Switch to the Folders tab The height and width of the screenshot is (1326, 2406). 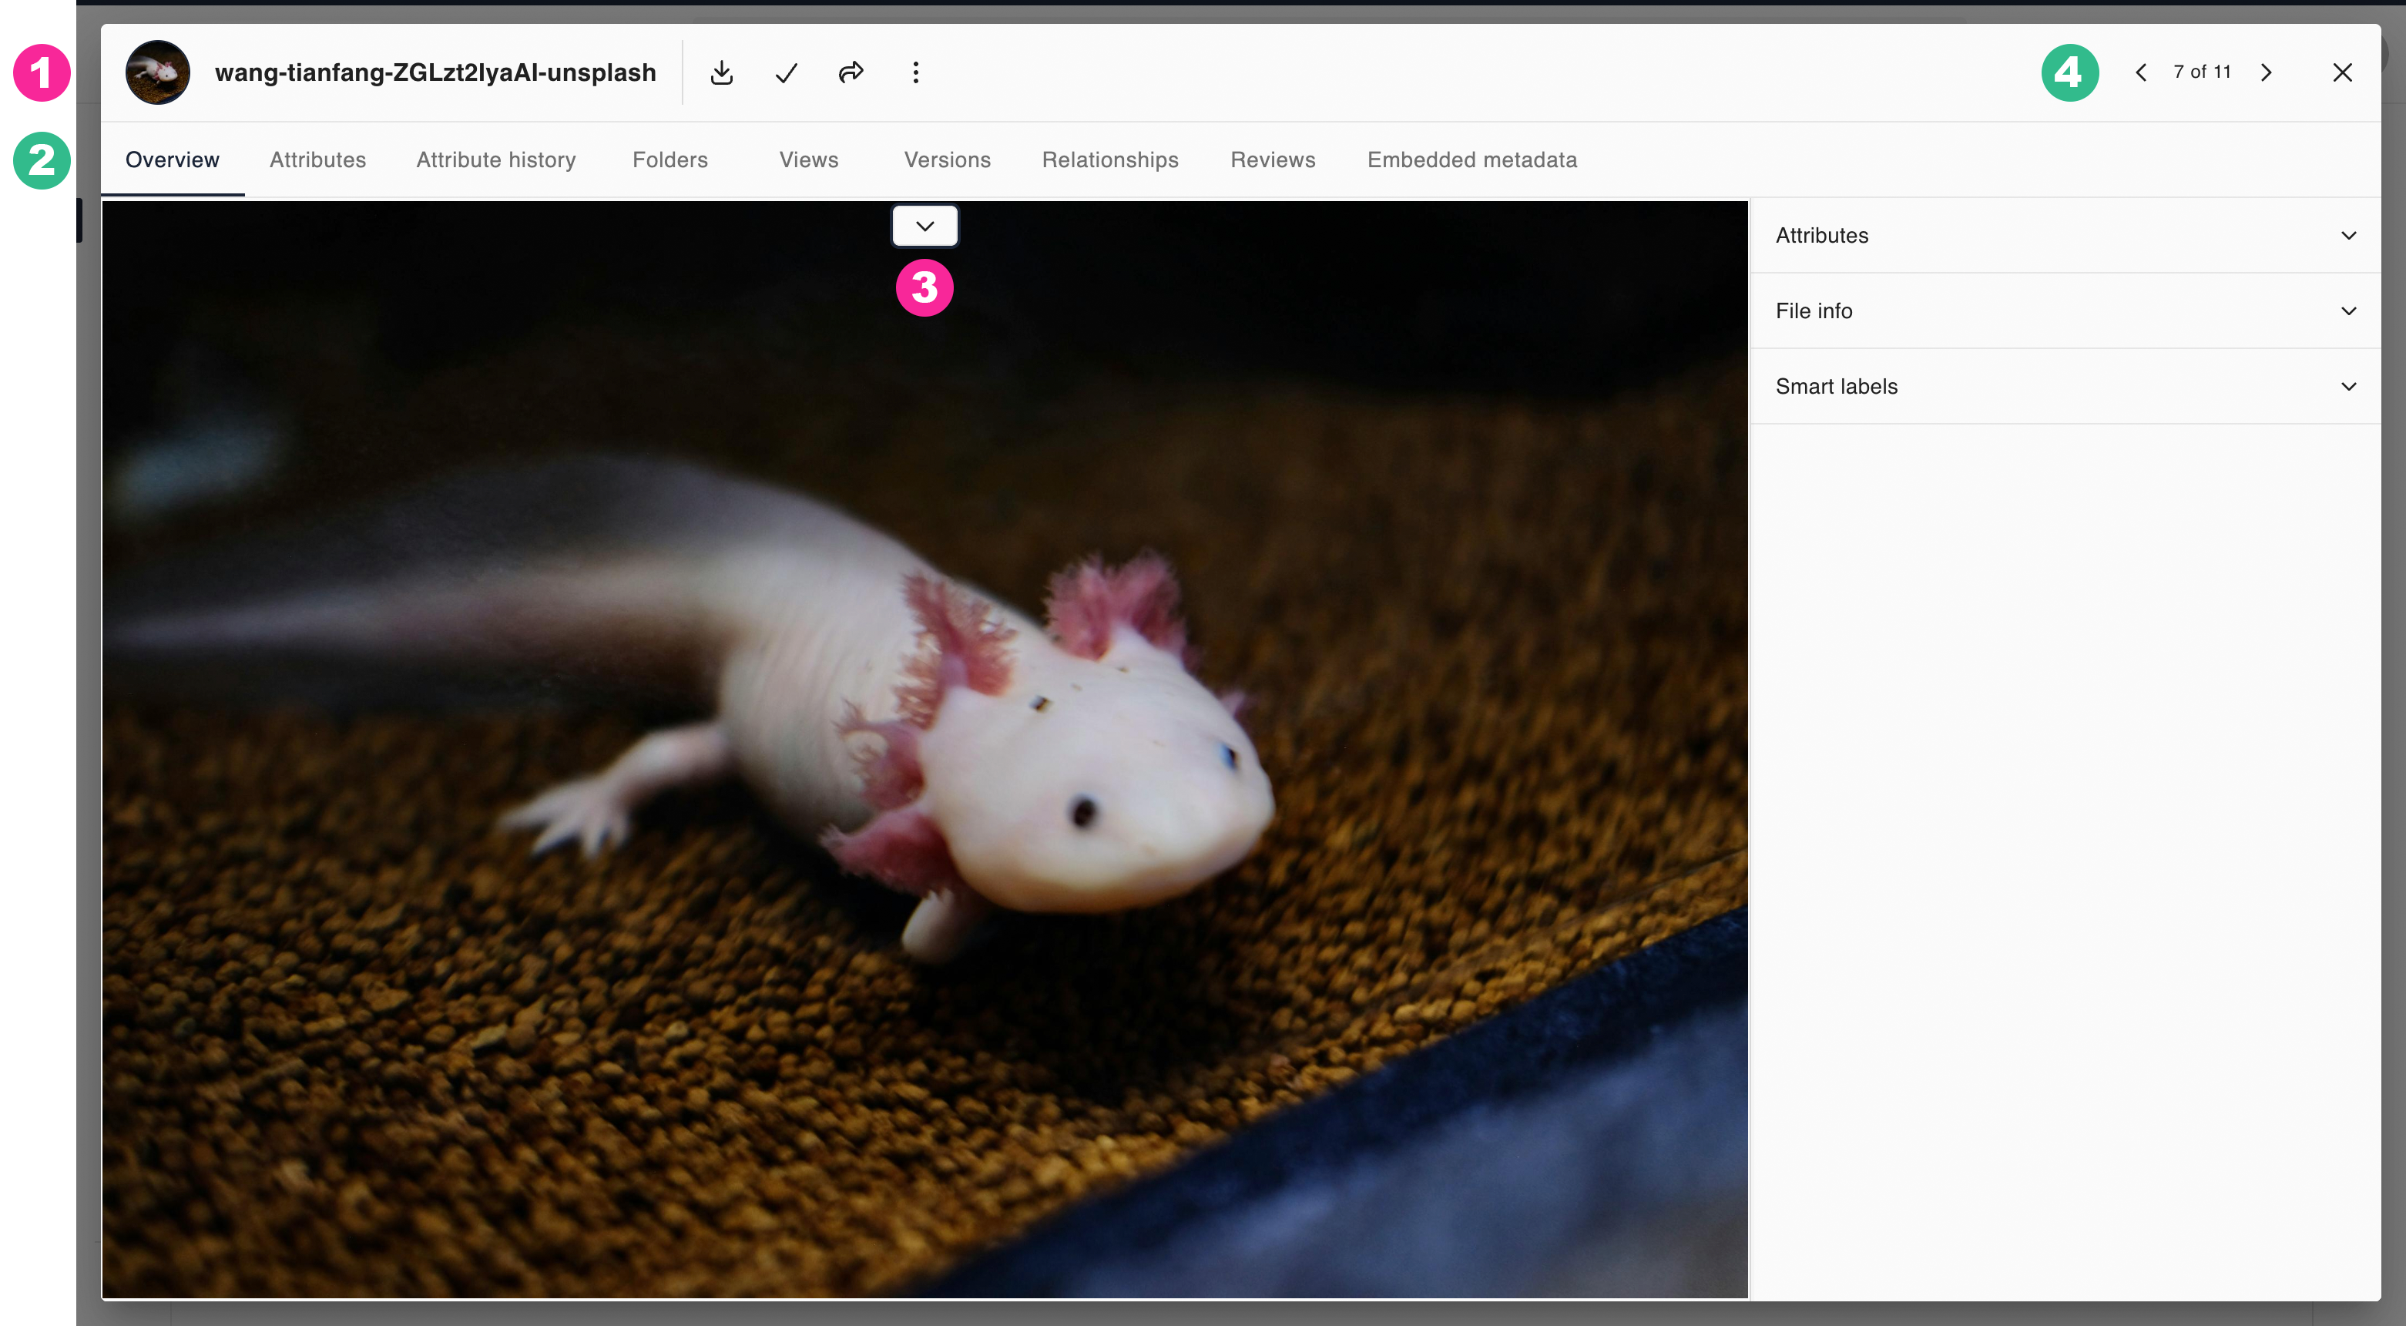point(669,159)
